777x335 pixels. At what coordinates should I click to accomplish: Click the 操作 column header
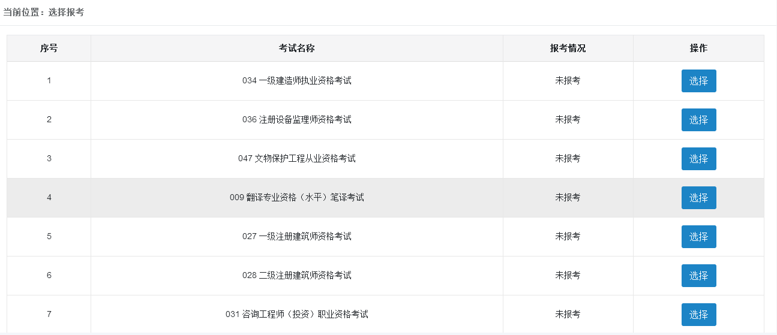click(698, 49)
